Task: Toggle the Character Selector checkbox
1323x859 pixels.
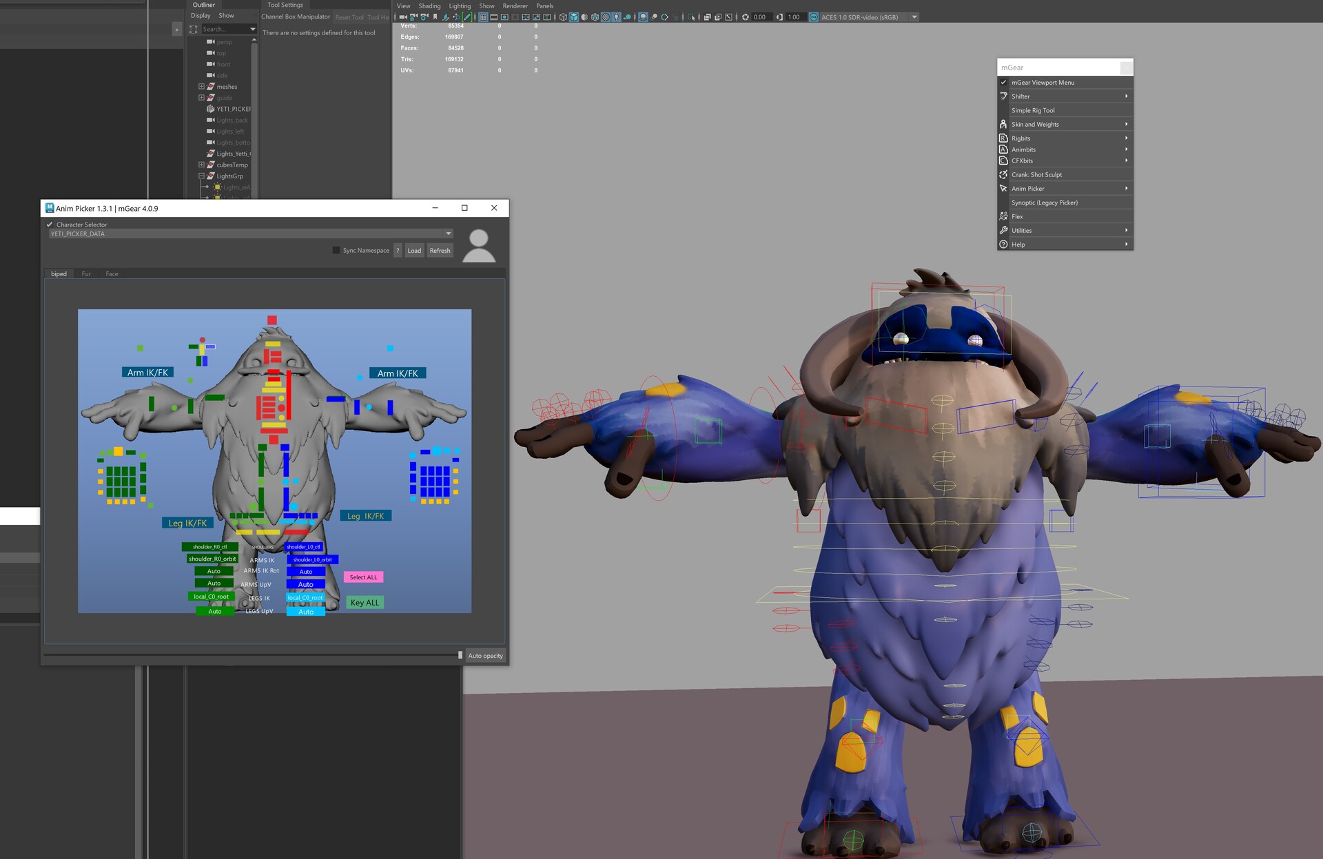Action: tap(49, 225)
